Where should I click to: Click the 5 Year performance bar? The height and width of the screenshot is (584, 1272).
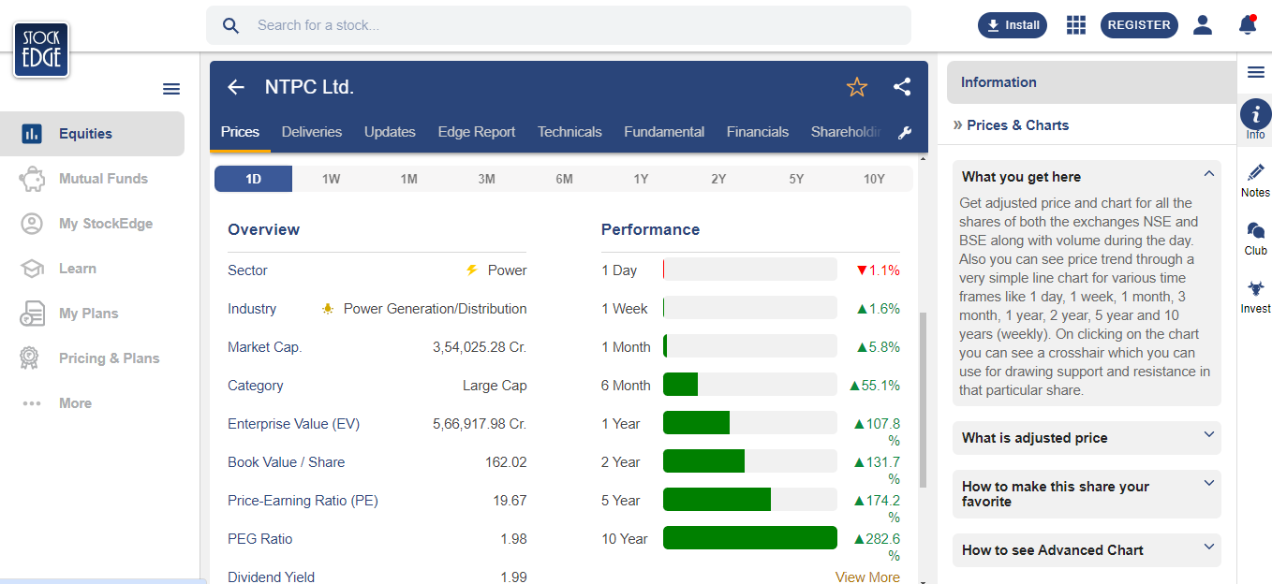[x=749, y=500]
